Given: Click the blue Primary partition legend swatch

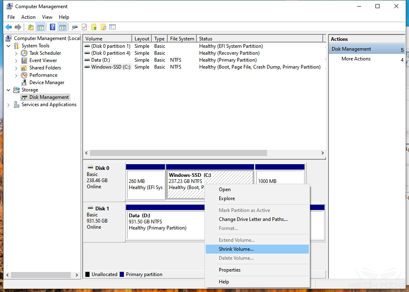Looking at the screenshot, I should tap(122, 274).
